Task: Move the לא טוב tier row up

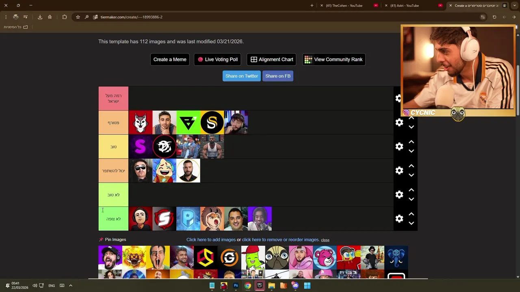Action: 411,190
